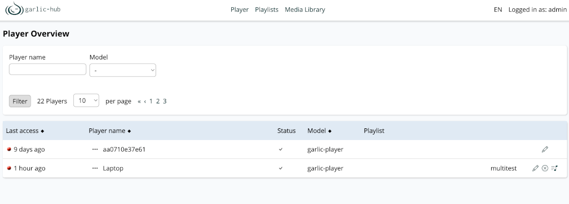Click the multitest playlist name
Image resolution: width=569 pixels, height=204 pixels.
[503, 168]
